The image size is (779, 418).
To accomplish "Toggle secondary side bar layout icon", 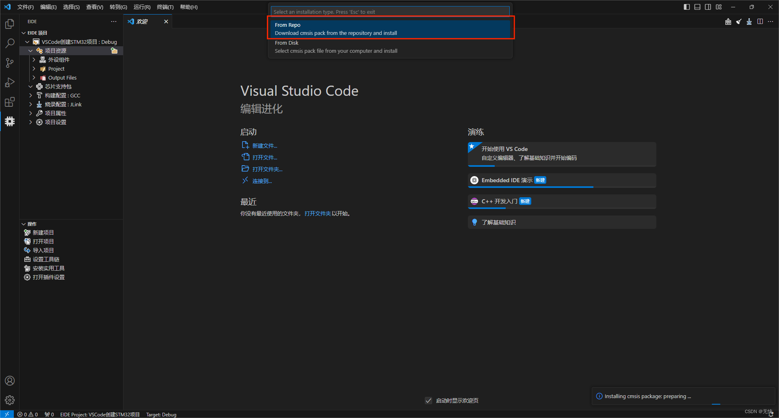I will (708, 7).
